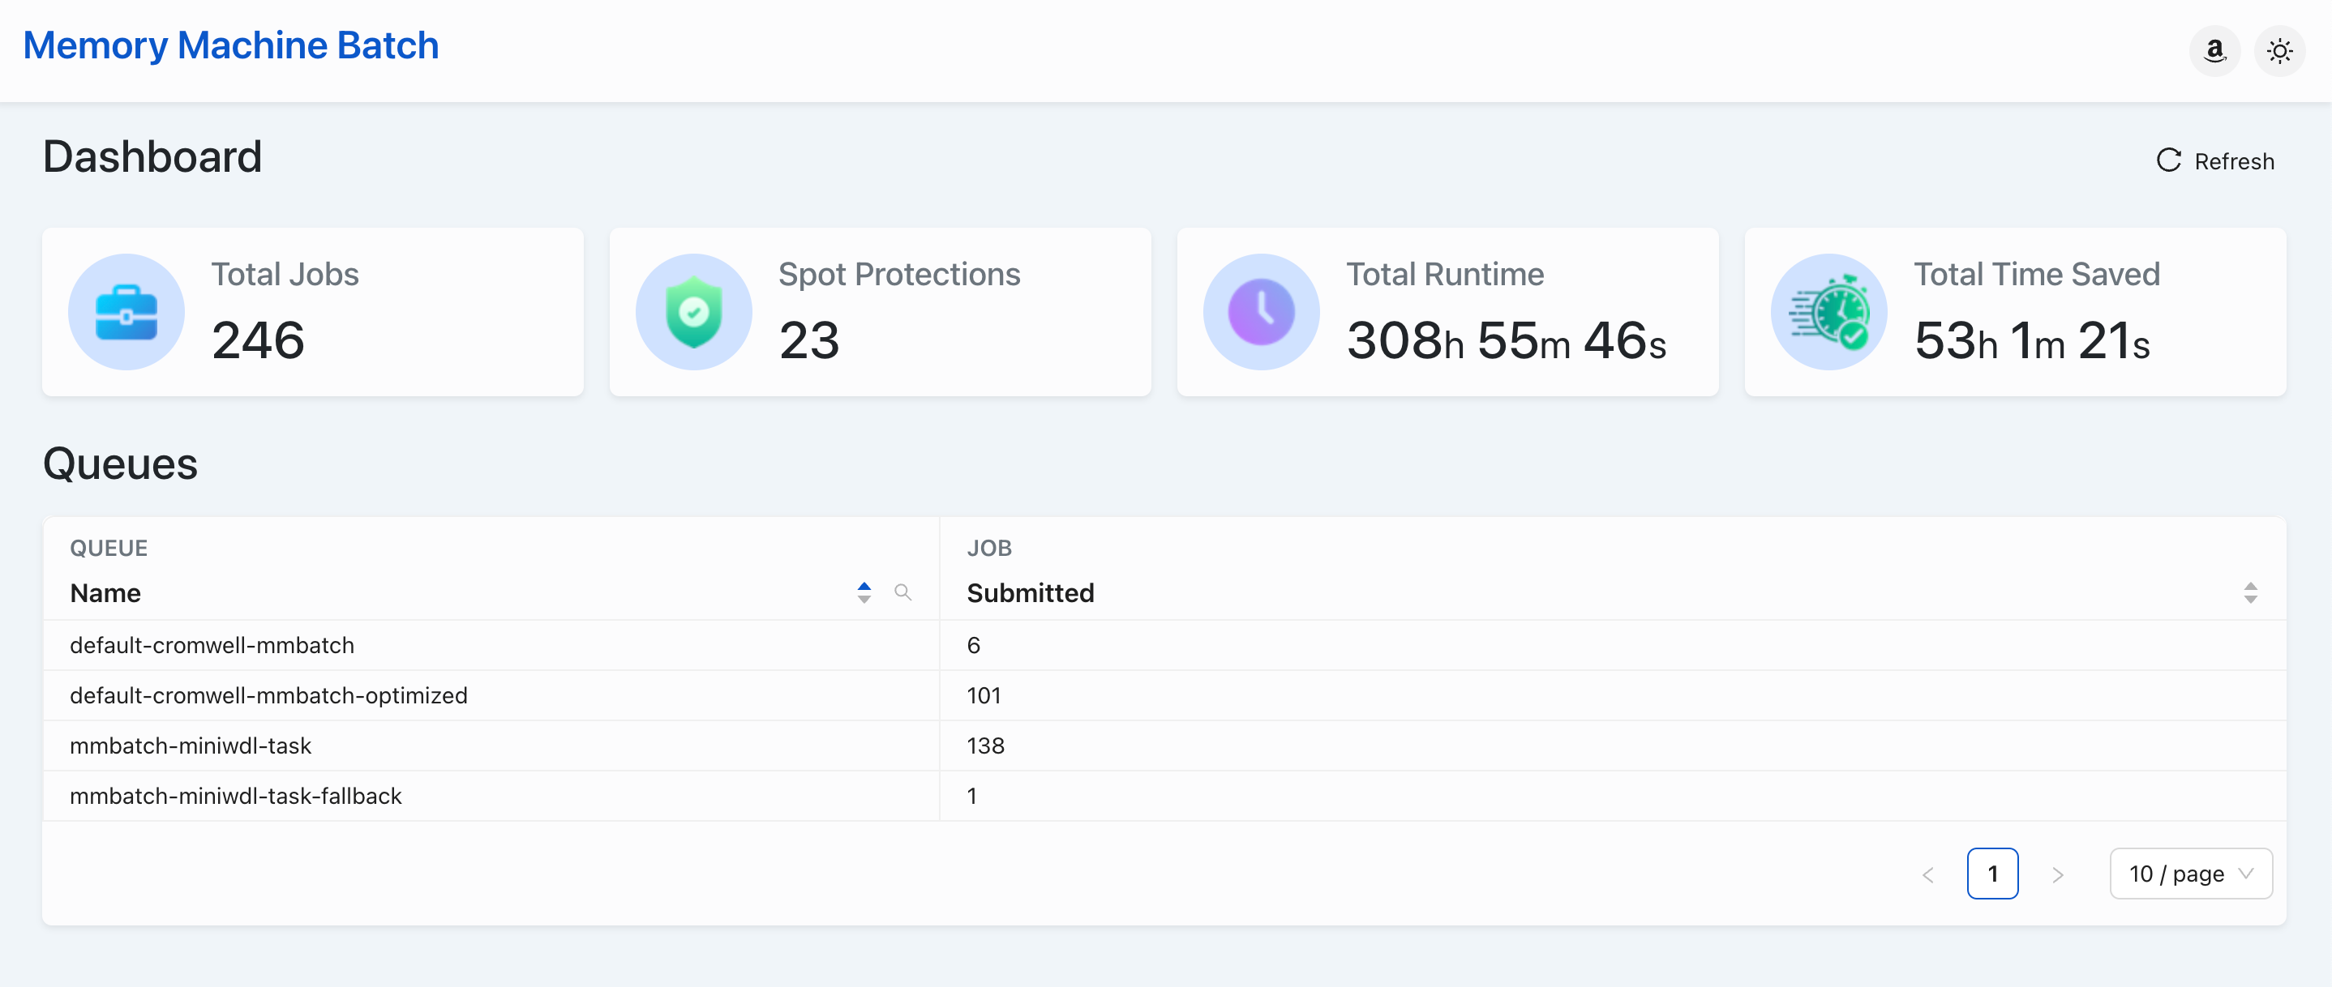Click the Total Time Saved value 53h 1m 21s

2031,340
